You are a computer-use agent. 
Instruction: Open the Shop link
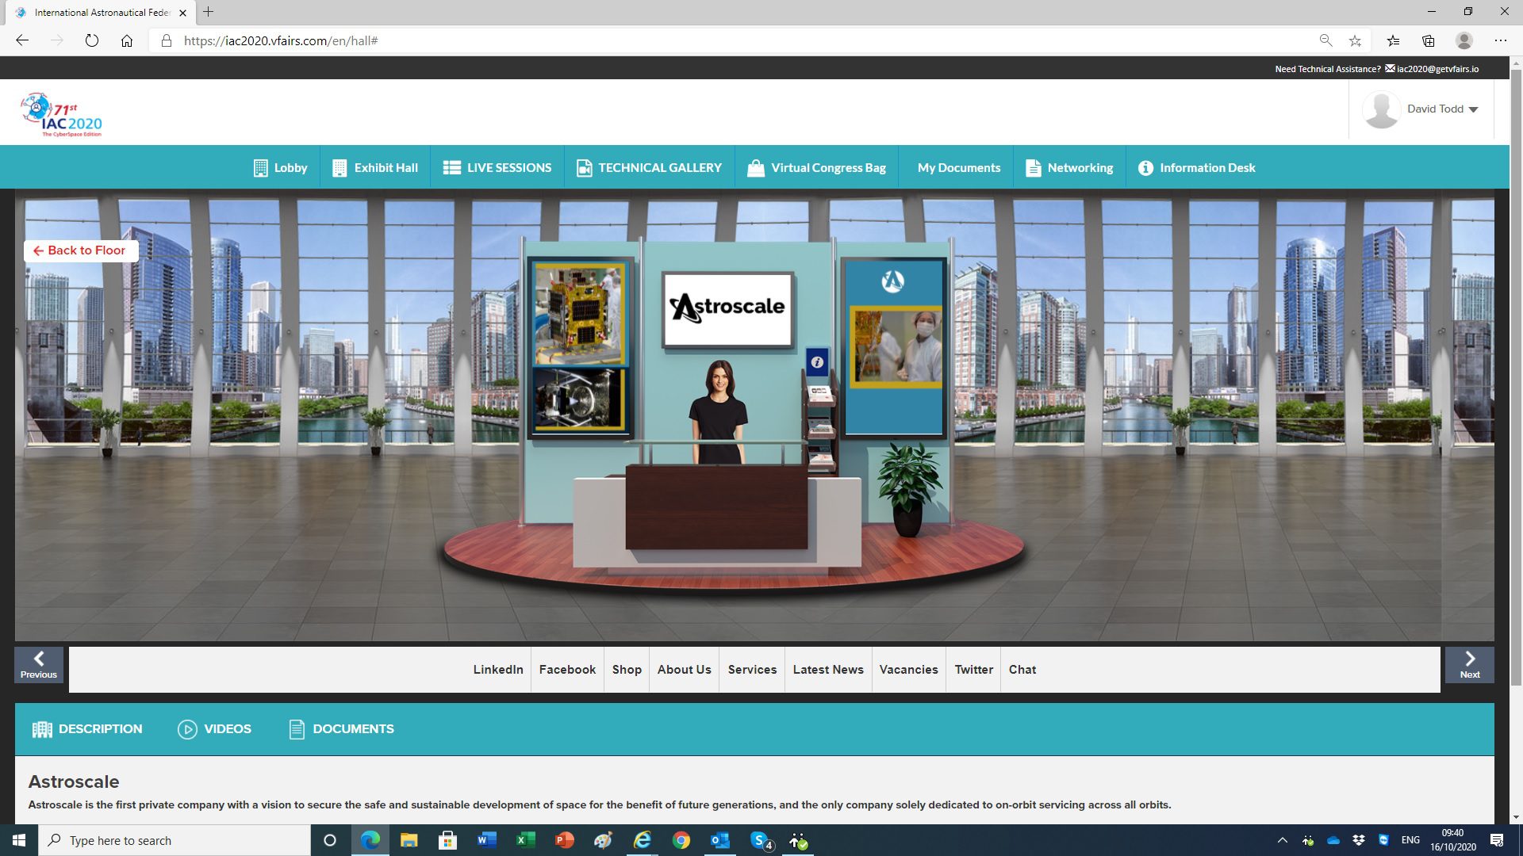tap(627, 670)
